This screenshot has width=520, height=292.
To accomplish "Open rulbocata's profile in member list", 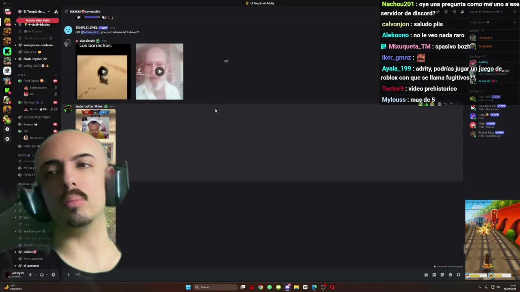I will [485, 38].
